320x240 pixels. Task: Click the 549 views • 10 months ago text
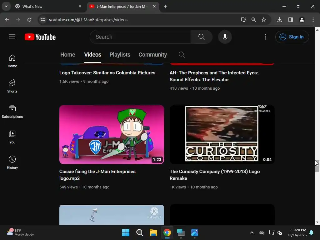pos(84,187)
